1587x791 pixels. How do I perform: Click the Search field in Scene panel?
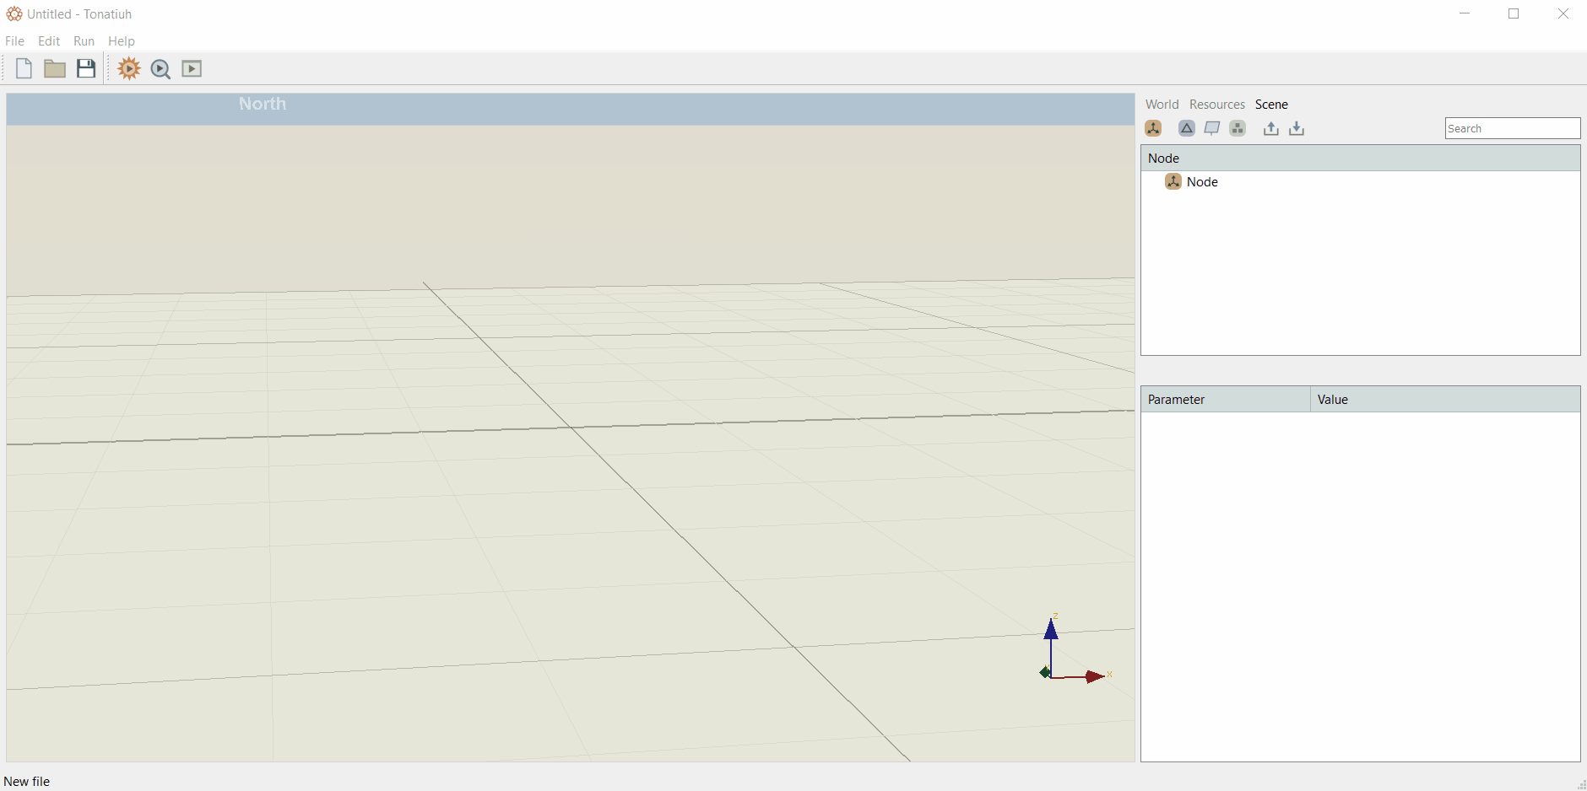coord(1513,128)
